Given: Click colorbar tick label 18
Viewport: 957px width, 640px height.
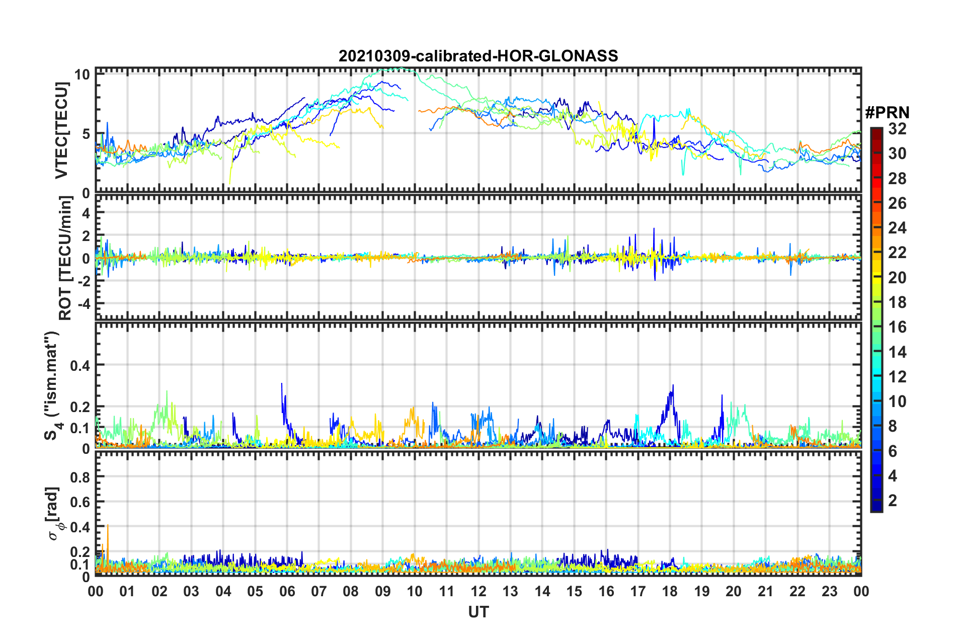Looking at the screenshot, I should click(897, 302).
